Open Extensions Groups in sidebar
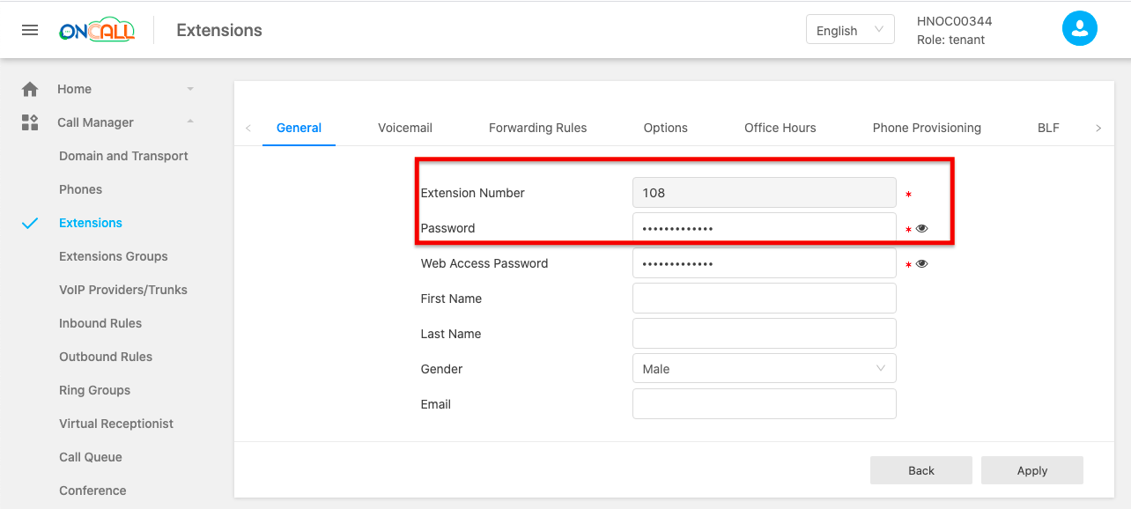The width and height of the screenshot is (1131, 509). [113, 256]
